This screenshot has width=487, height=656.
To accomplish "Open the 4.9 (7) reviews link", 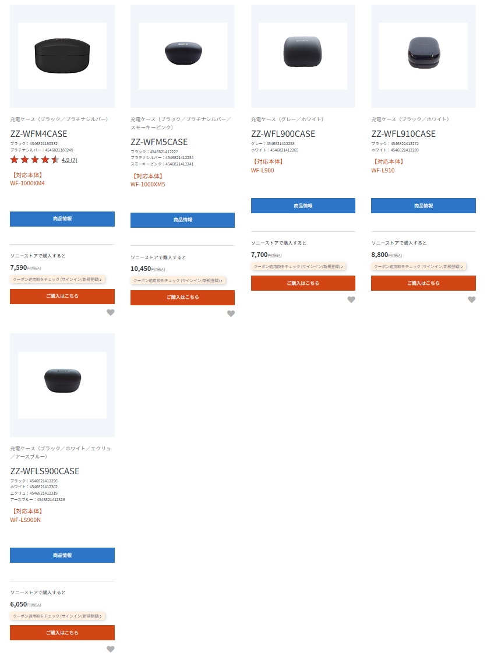I will click(x=69, y=160).
